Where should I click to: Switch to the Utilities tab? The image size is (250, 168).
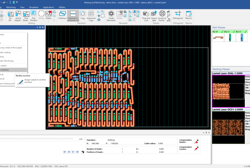tap(62, 7)
